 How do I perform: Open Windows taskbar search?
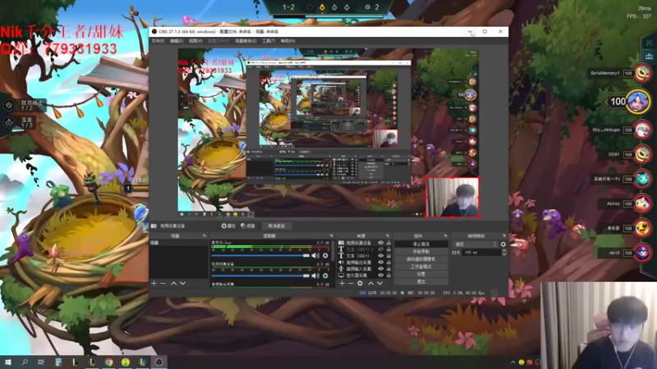click(25, 362)
